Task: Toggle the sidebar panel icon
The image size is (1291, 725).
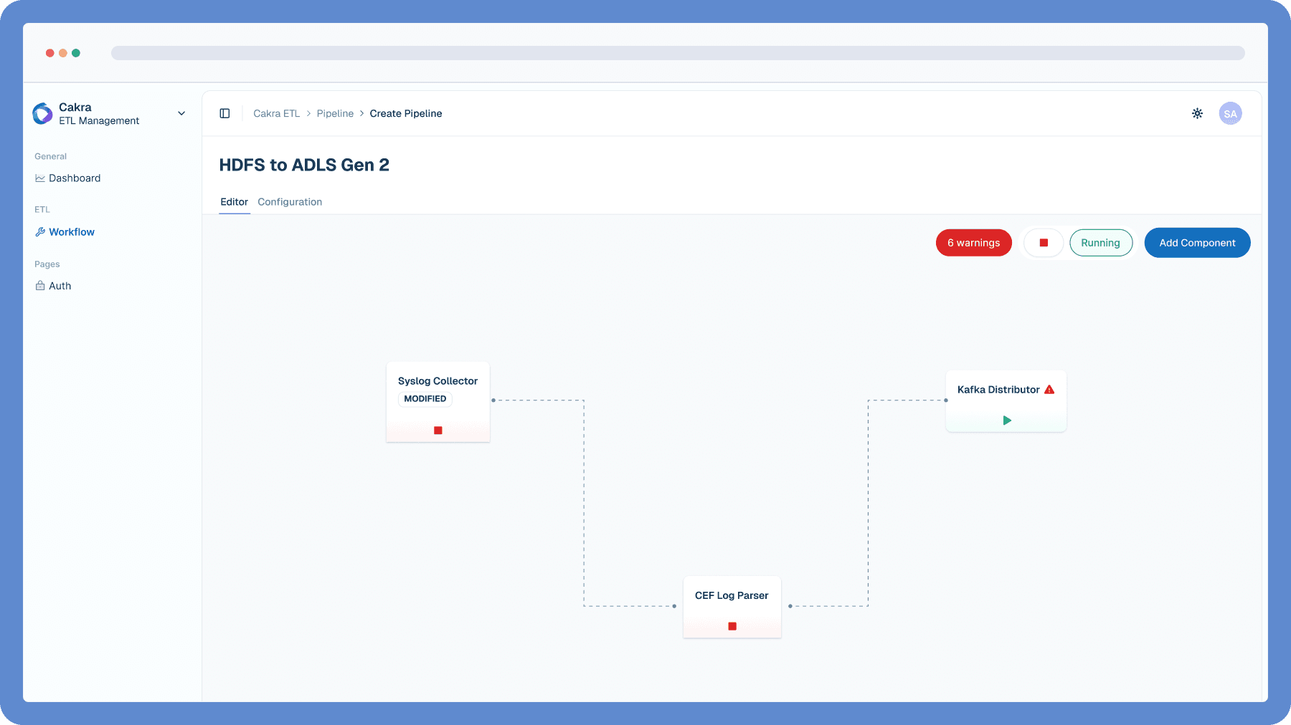Action: (x=224, y=113)
